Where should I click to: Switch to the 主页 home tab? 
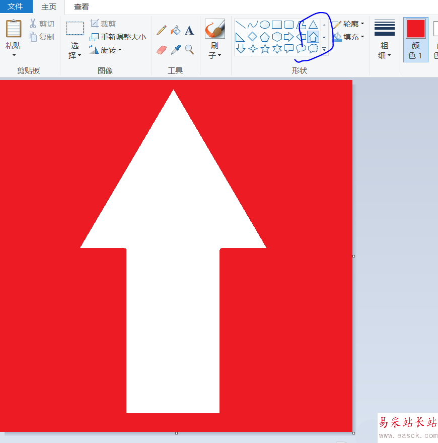click(49, 7)
